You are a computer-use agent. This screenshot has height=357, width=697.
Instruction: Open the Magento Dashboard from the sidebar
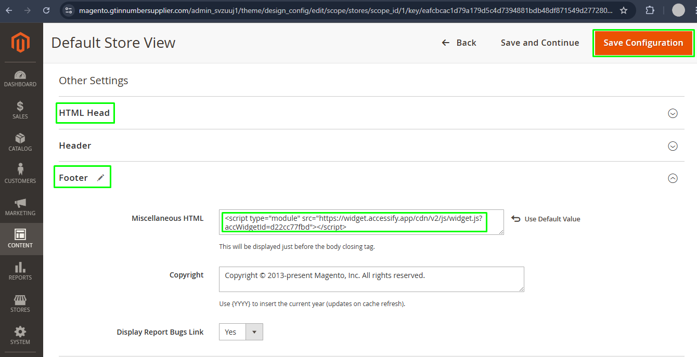point(21,77)
